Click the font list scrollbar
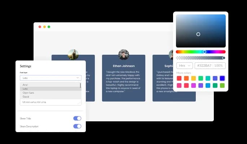This screenshot has height=144, width=247. (80, 86)
